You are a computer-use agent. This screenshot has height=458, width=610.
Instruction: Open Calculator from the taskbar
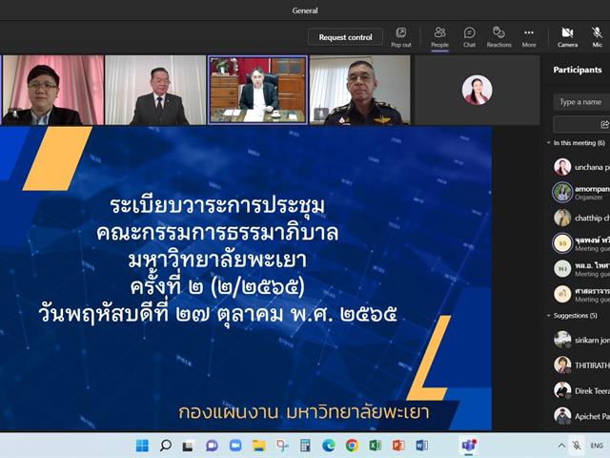point(305,446)
